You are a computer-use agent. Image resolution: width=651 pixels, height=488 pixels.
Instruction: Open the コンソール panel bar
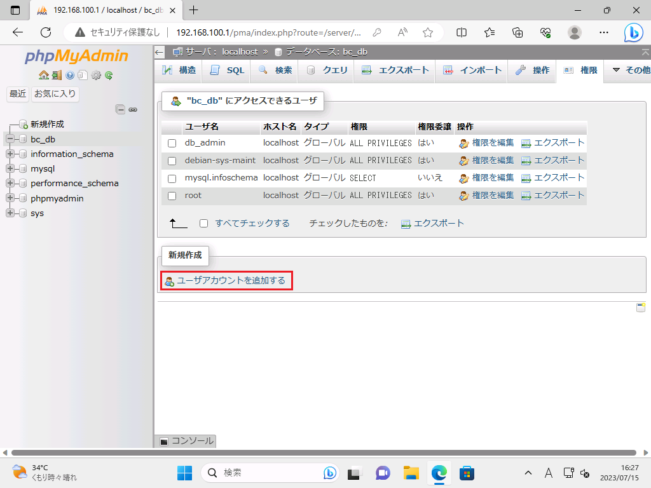pyautogui.click(x=186, y=441)
